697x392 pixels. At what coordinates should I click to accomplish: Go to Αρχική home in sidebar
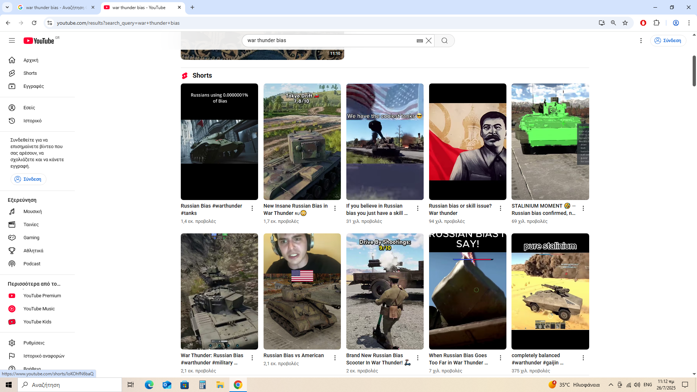point(37,60)
